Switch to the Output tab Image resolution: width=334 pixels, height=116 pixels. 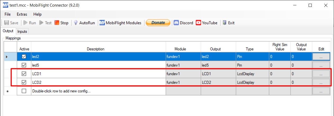coord(8,31)
